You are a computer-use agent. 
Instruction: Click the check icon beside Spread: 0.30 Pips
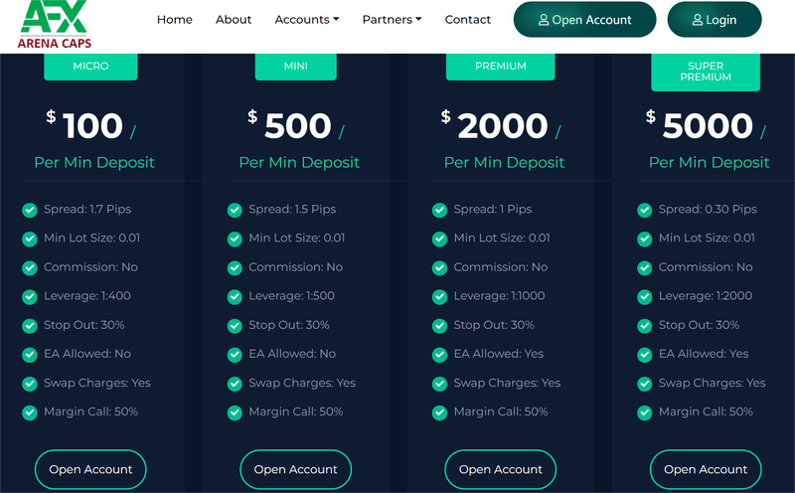click(644, 210)
